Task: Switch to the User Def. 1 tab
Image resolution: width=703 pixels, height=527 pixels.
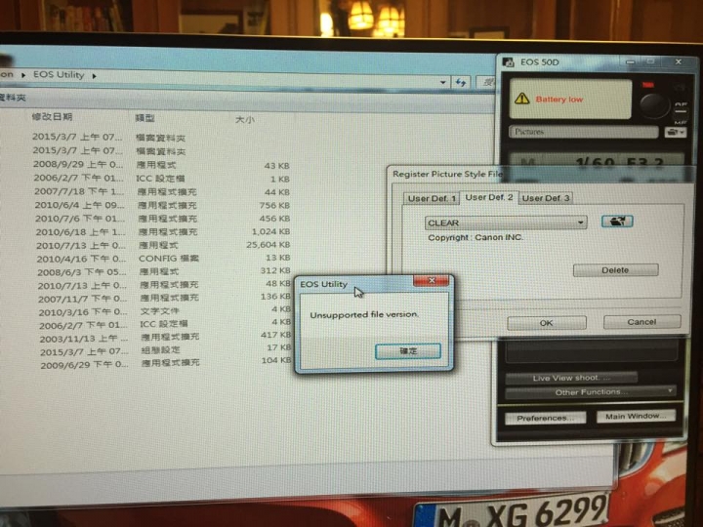Action: 432,198
